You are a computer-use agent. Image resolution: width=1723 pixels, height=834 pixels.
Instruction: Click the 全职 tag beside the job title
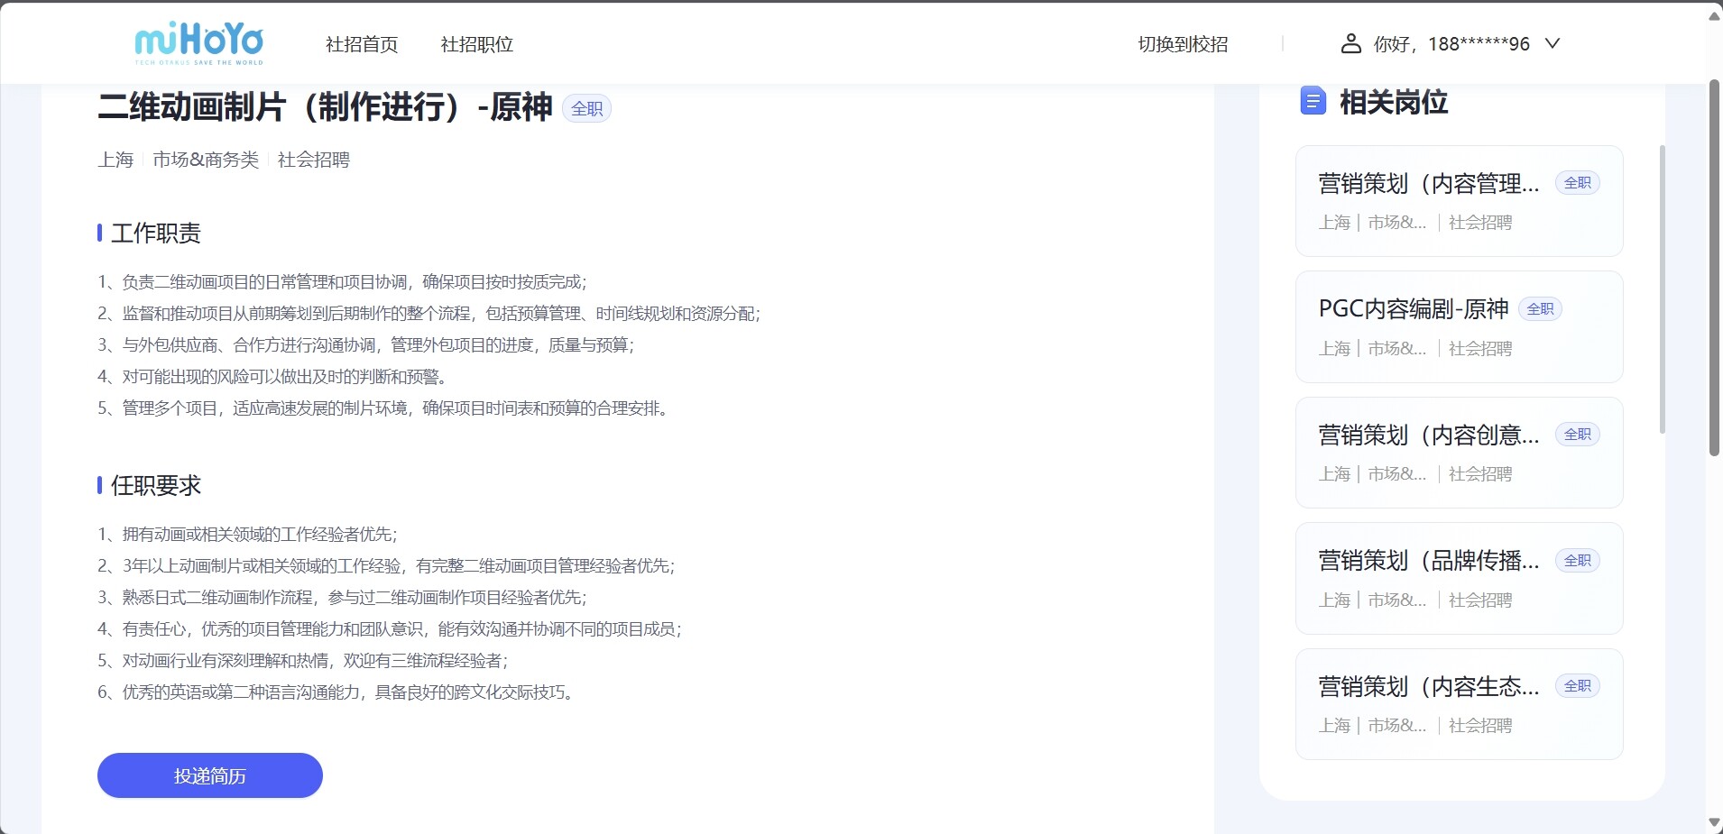tap(586, 109)
